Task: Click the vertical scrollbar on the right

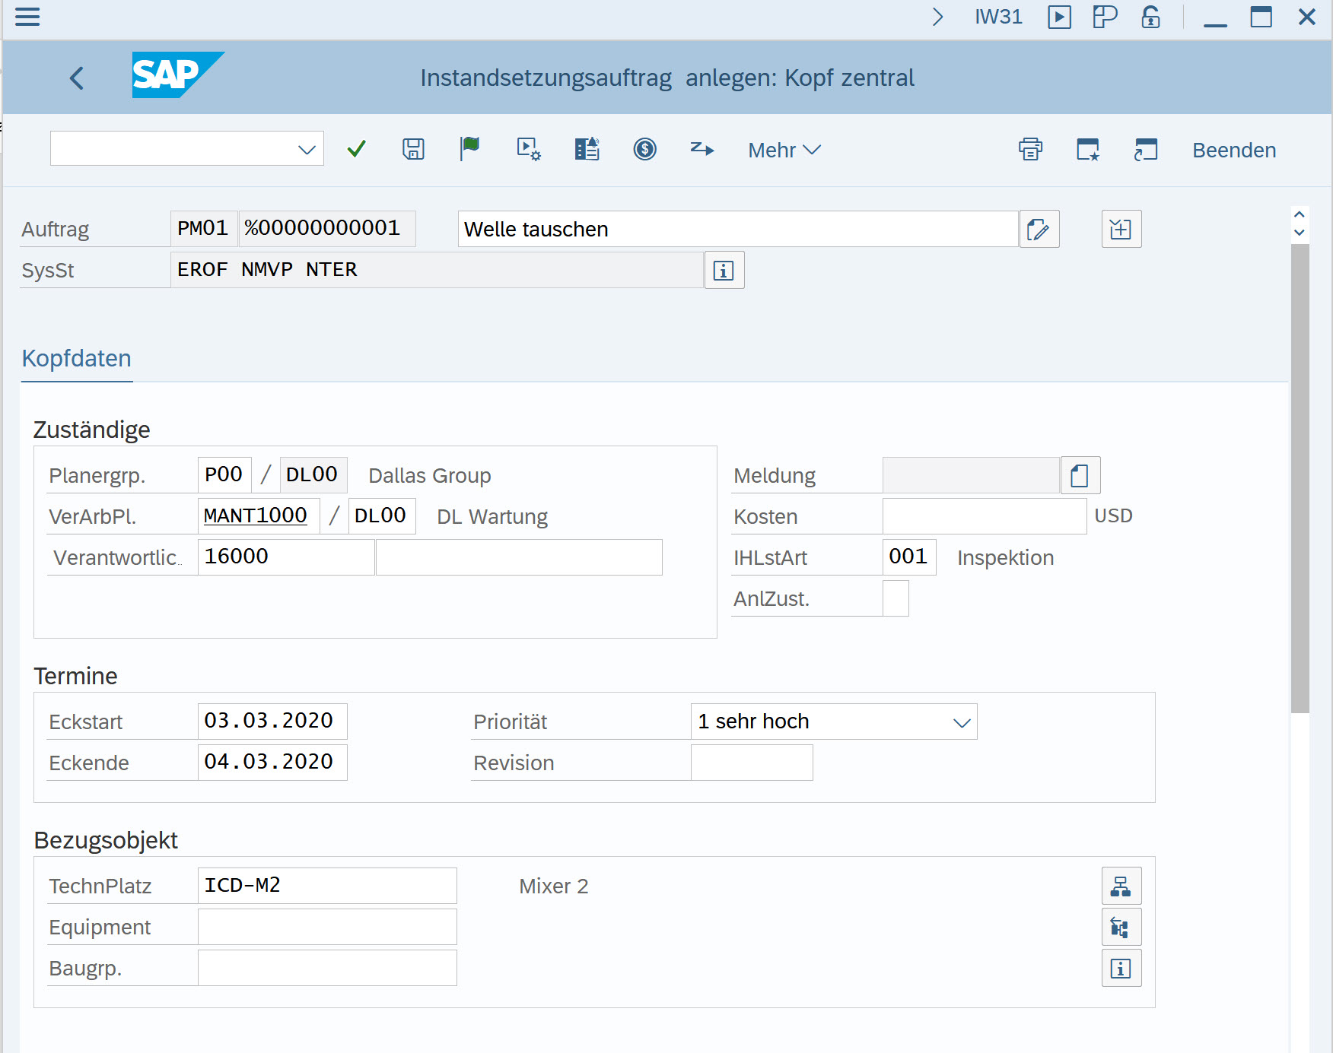Action: click(1300, 479)
